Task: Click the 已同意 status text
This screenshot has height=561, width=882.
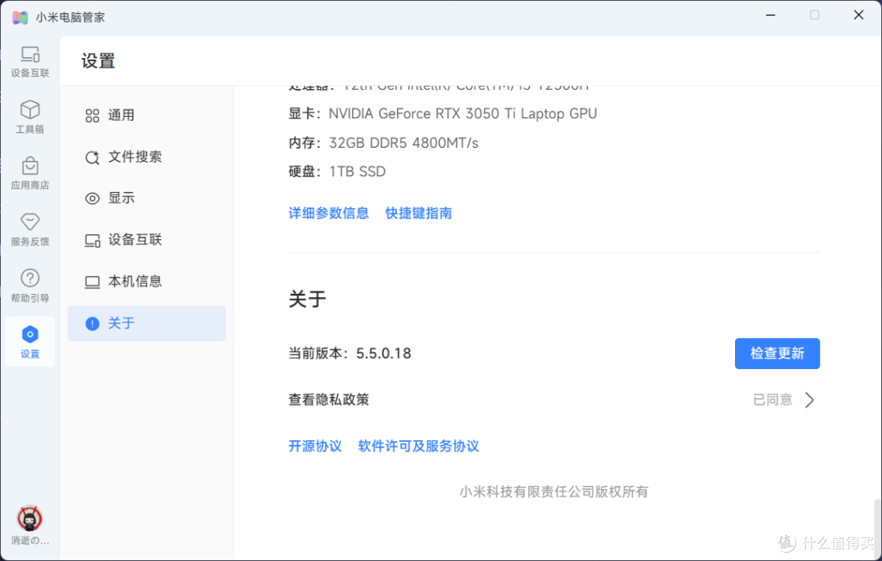Action: 773,400
